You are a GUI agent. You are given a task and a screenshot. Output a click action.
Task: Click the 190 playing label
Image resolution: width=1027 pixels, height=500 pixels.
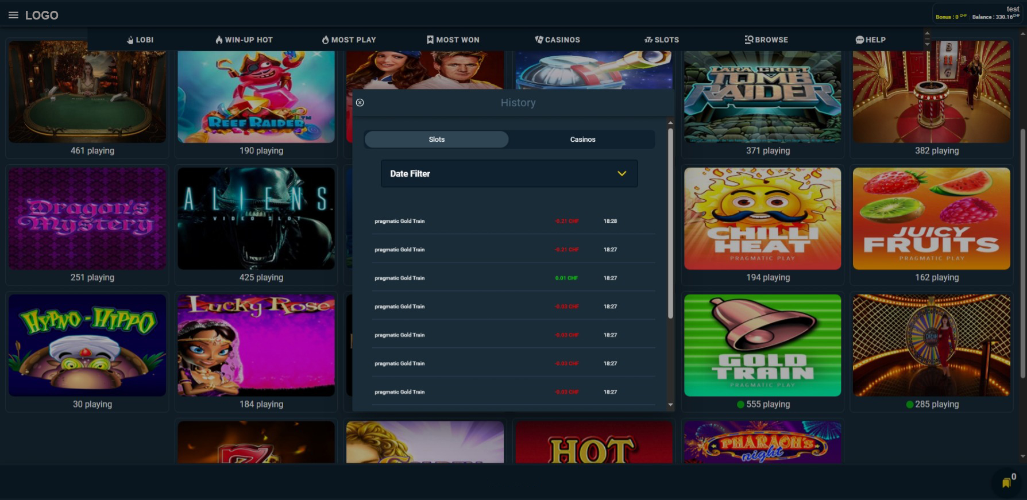click(261, 150)
